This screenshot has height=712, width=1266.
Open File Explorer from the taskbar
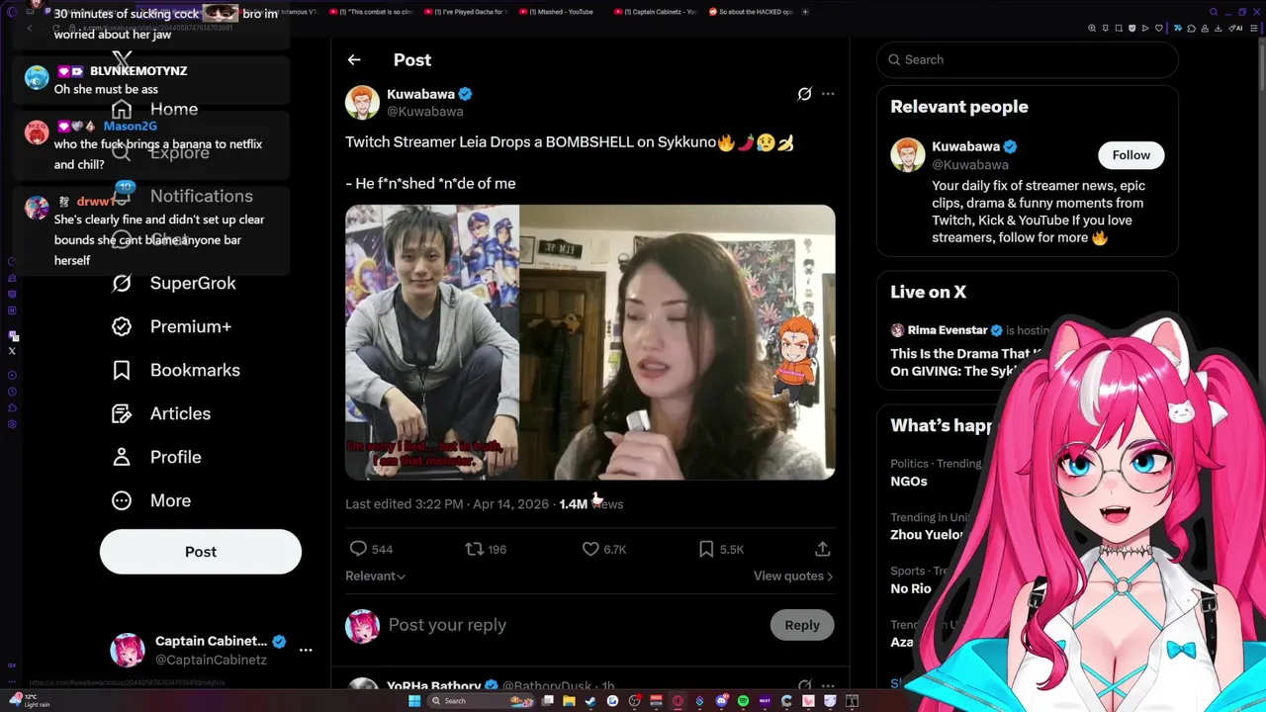(x=569, y=701)
